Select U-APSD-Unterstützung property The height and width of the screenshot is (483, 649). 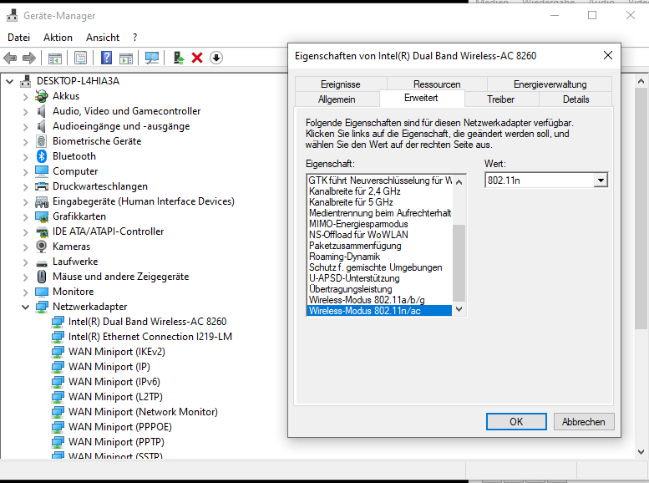coord(354,278)
